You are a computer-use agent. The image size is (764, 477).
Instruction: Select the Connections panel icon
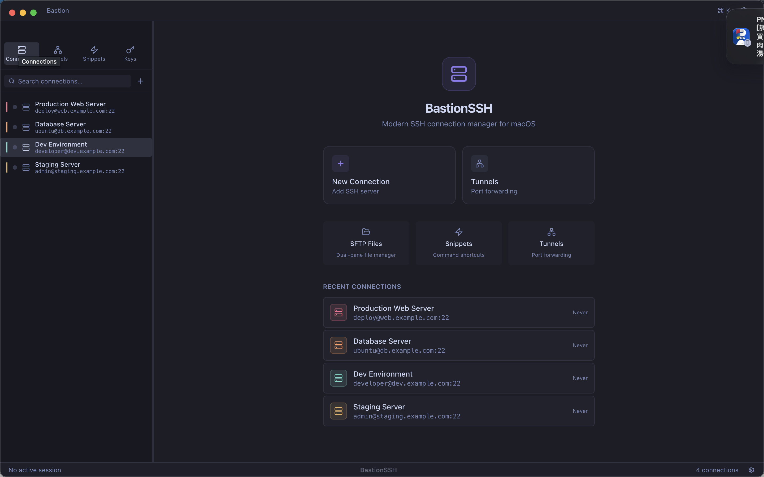21,50
